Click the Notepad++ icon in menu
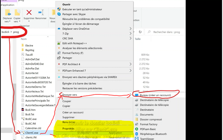This screenshot has width=223, height=140. [59, 43]
